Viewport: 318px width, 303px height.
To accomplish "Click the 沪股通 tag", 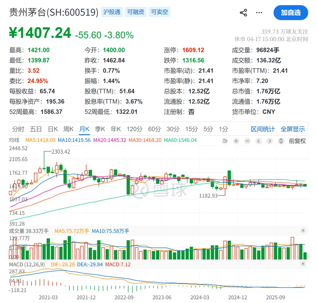I will [x=112, y=12].
